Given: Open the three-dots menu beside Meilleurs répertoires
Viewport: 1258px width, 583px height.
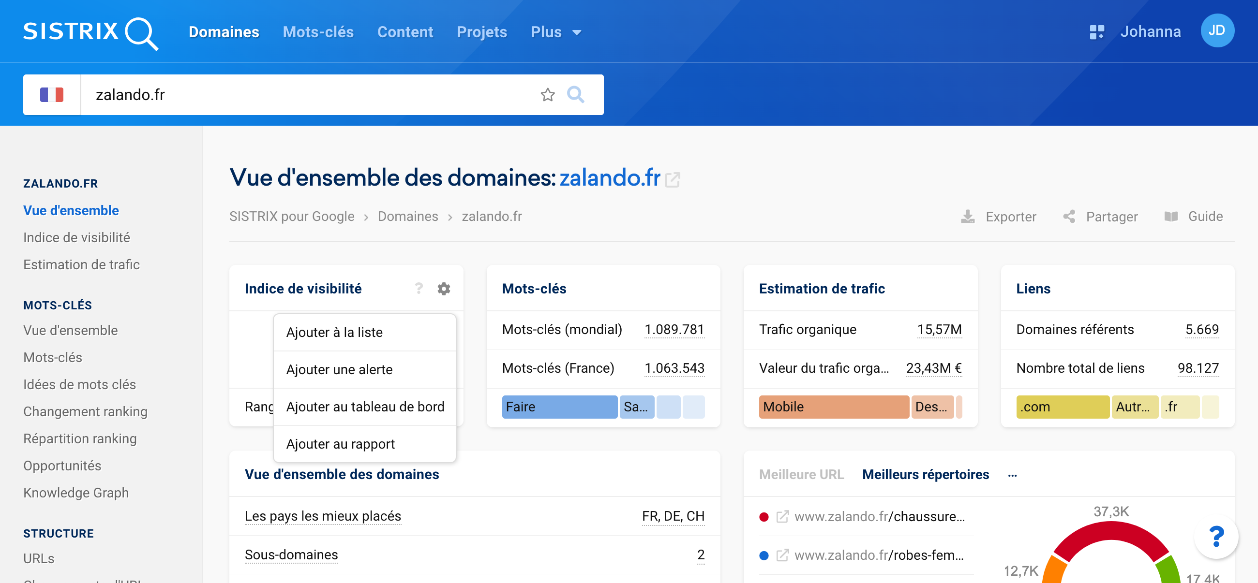Looking at the screenshot, I should click(x=1012, y=475).
